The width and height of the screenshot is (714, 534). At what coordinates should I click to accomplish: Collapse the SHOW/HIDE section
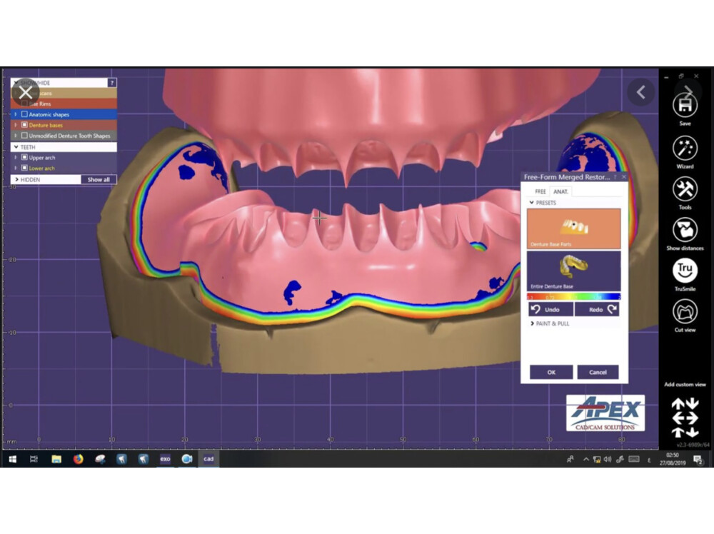18,82
